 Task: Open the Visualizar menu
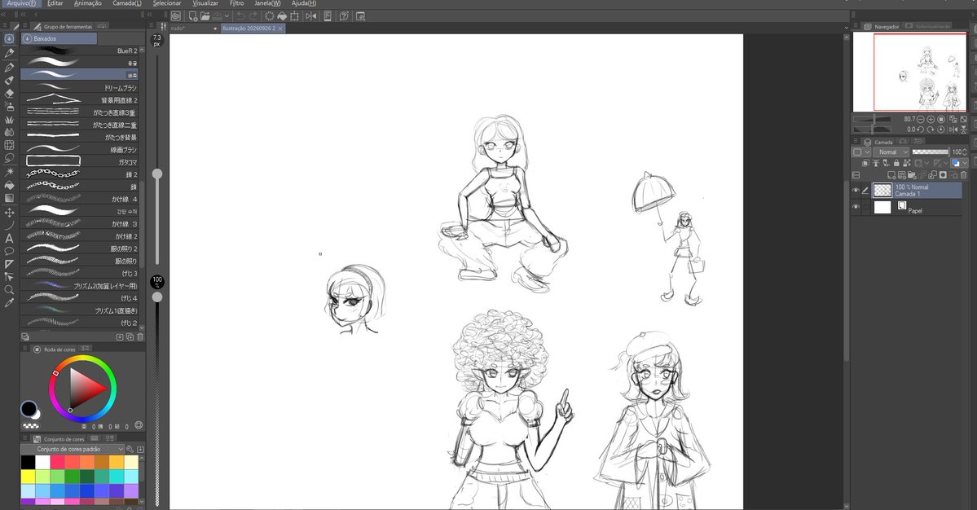(x=205, y=3)
